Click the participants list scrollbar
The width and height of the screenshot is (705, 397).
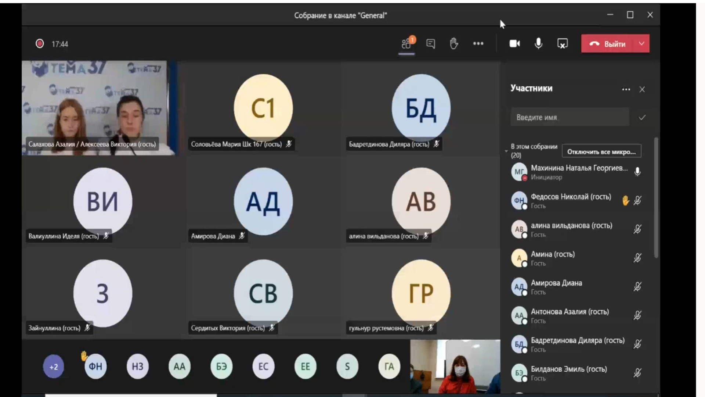tap(656, 198)
